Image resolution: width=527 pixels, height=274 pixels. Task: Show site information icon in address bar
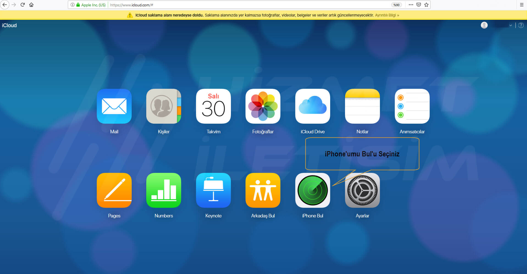pos(72,5)
